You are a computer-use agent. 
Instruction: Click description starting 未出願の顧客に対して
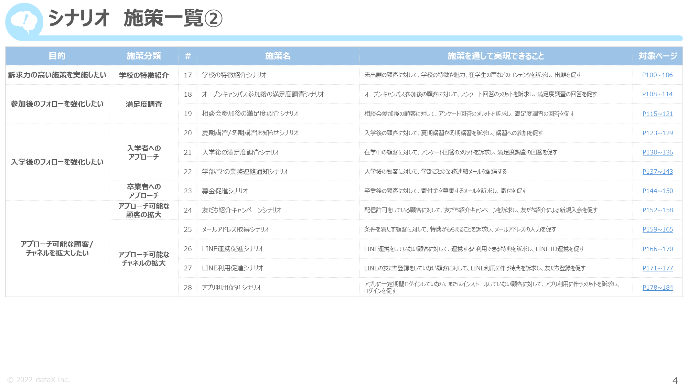point(473,75)
